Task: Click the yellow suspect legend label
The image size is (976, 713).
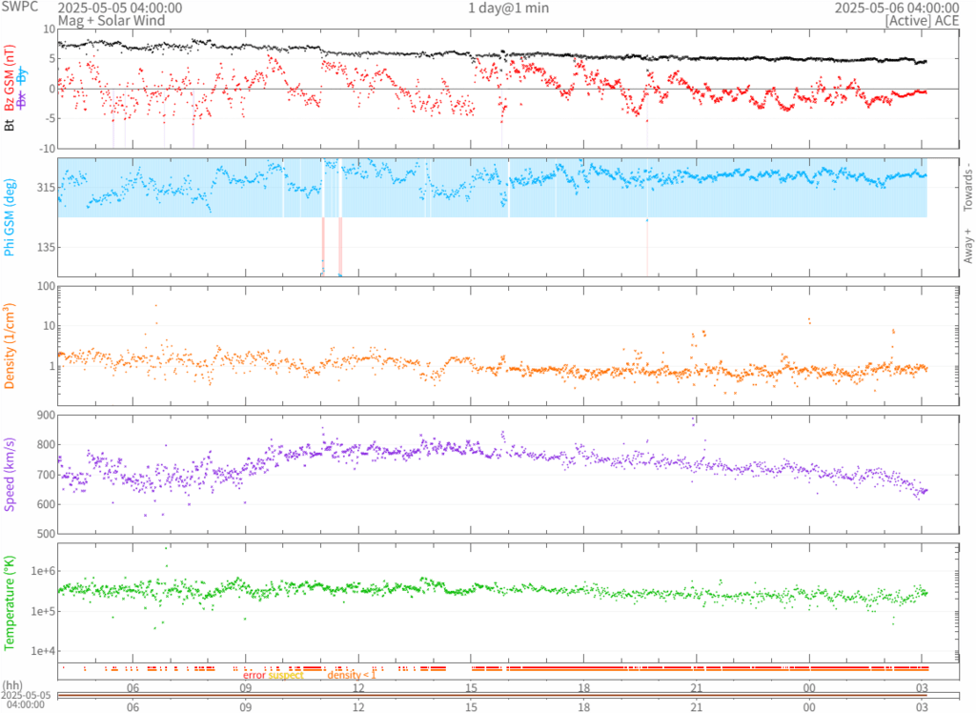Action: (x=286, y=675)
